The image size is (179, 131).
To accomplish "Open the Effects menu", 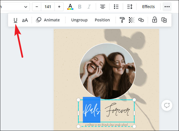I will pos(149,7).
